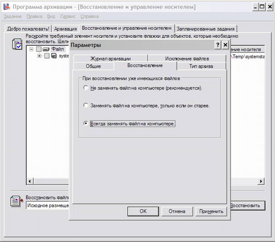Switch to the Журнал архивации tab
Viewport: 275px width, 242px height.
(111, 58)
